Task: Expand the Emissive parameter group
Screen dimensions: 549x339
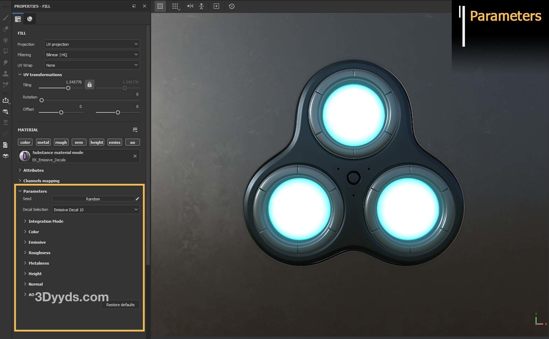Action: pyautogui.click(x=37, y=242)
